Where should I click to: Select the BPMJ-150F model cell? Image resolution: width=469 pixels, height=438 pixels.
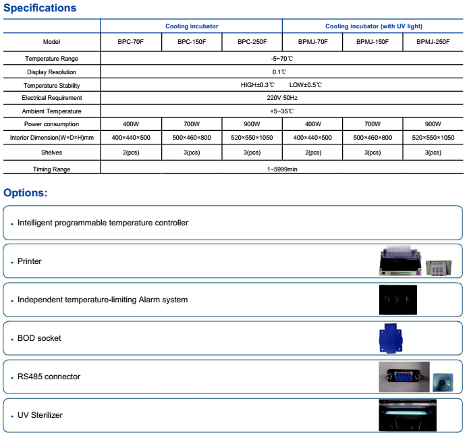point(373,42)
